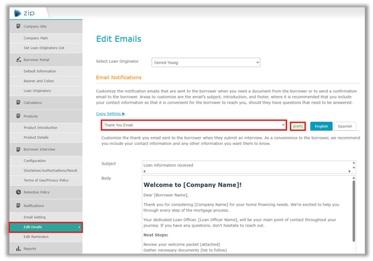The height and width of the screenshot is (261, 373).
Task: Click Subject field scroll left arrow
Action: [144, 171]
